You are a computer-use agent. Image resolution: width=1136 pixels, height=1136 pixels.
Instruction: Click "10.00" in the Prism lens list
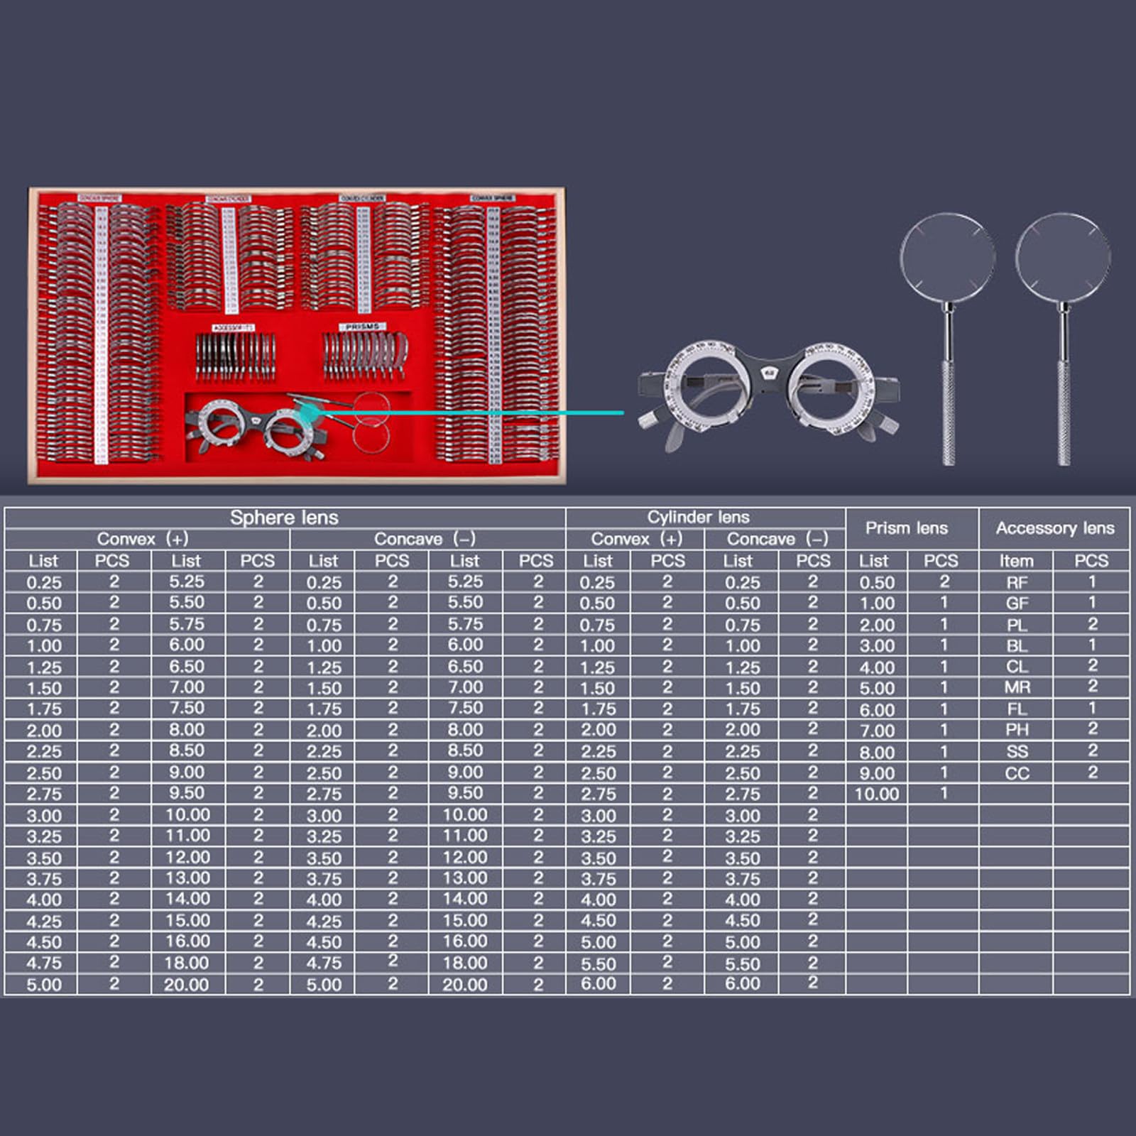click(x=876, y=794)
